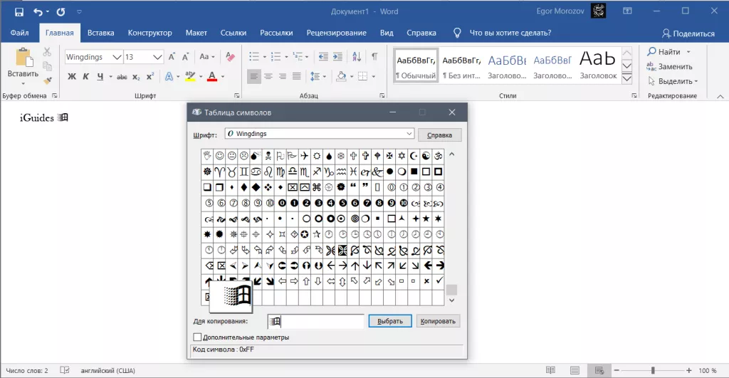Save document with the floppy disk icon

[x=19, y=11]
